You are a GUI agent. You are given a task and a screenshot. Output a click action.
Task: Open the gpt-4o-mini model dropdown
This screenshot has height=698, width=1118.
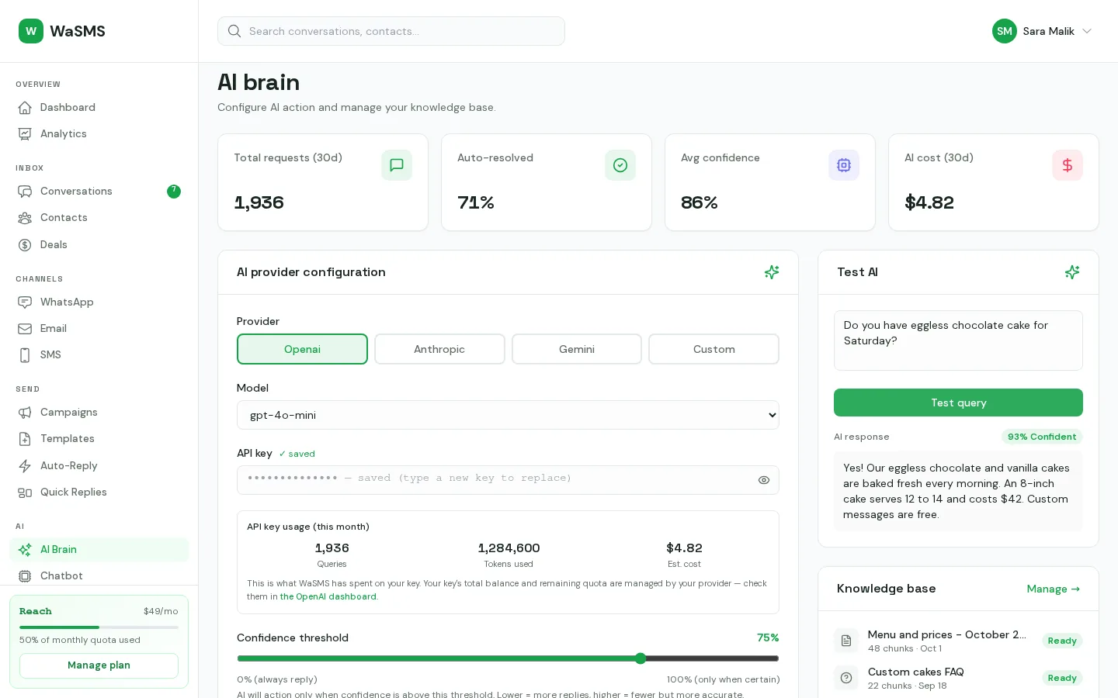click(x=508, y=415)
